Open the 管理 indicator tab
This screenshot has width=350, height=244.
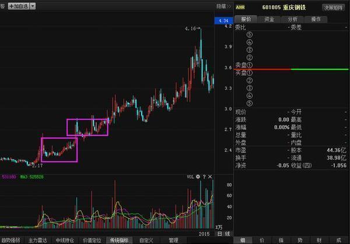[x=173, y=240]
